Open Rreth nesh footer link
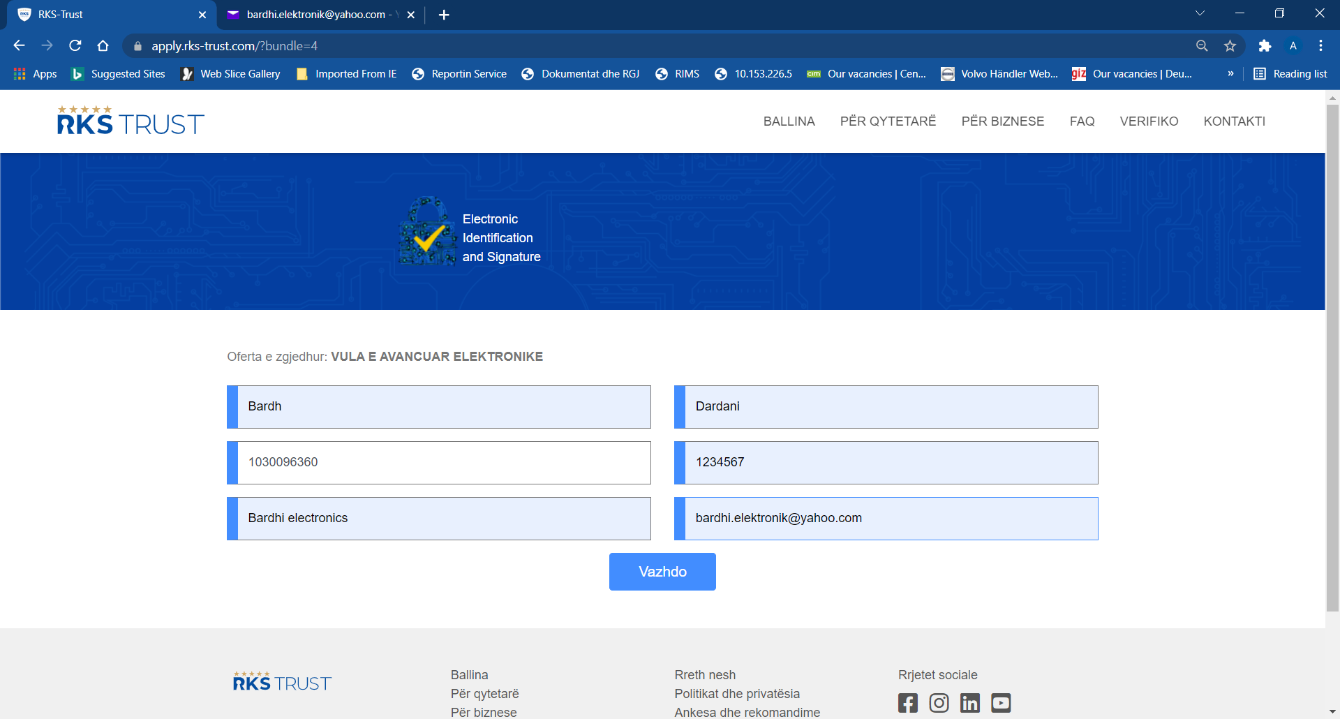Viewport: 1340px width, 719px height. tap(705, 675)
